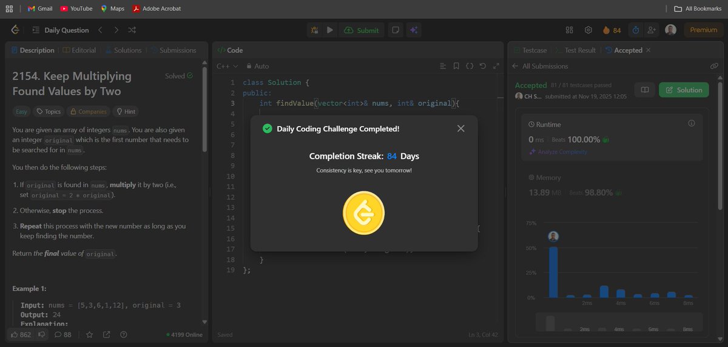Go to next question arrow
The height and width of the screenshot is (347, 728).
pyautogui.click(x=116, y=30)
